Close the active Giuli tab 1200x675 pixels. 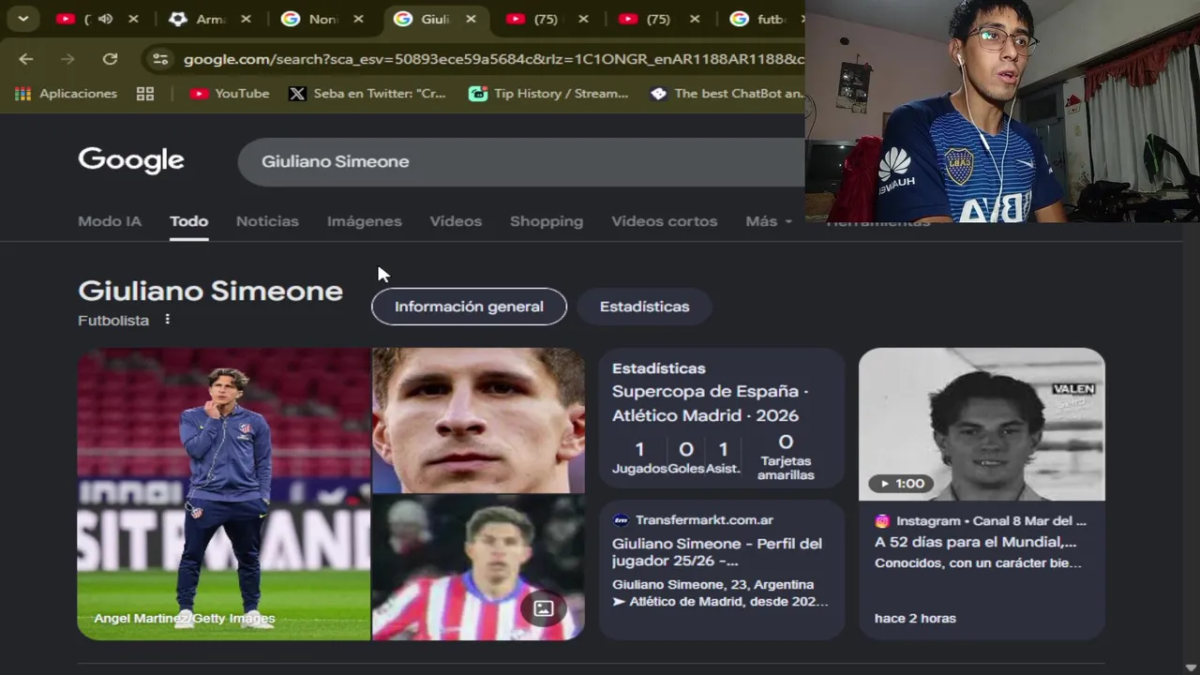[471, 19]
